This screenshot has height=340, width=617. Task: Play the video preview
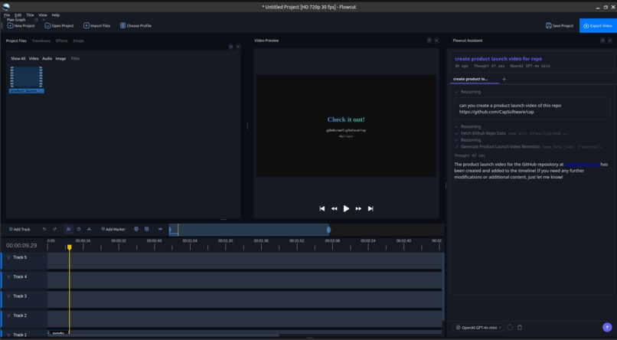[346, 208]
